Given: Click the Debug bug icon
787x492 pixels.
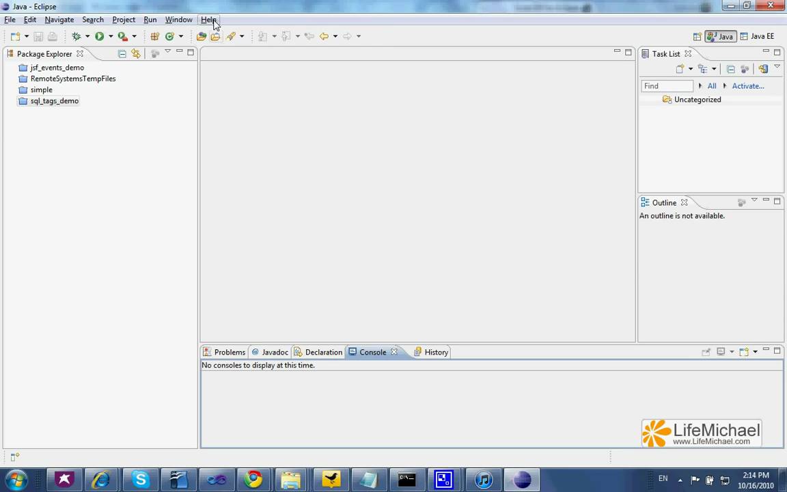Looking at the screenshot, I should point(77,36).
